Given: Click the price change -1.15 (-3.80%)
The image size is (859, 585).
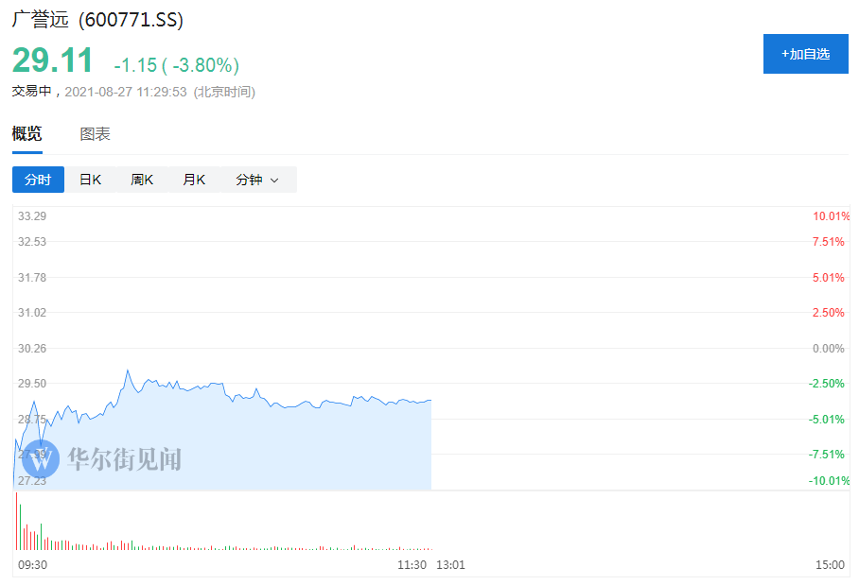Looking at the screenshot, I should pos(176,65).
